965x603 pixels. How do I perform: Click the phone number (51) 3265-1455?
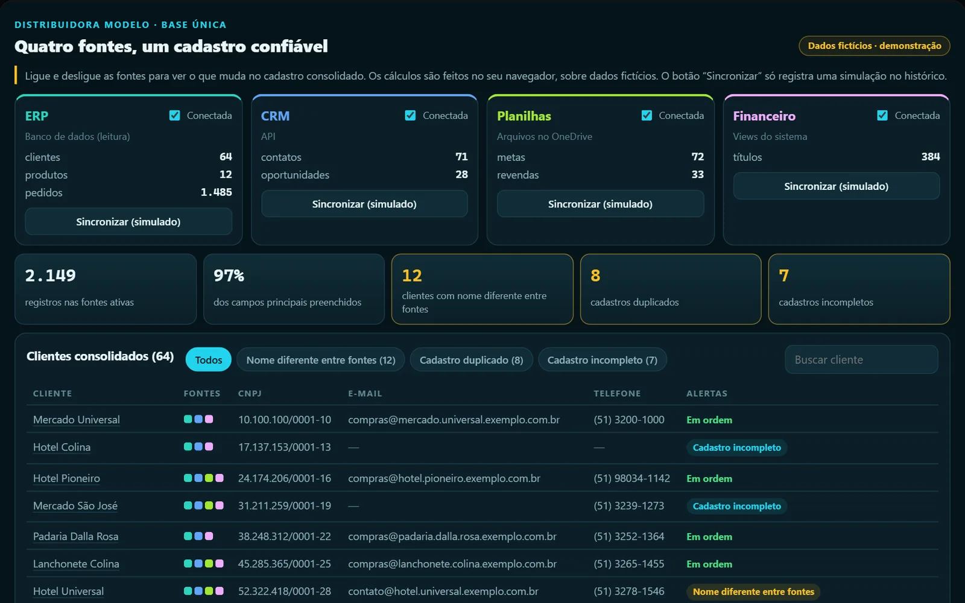(x=628, y=564)
